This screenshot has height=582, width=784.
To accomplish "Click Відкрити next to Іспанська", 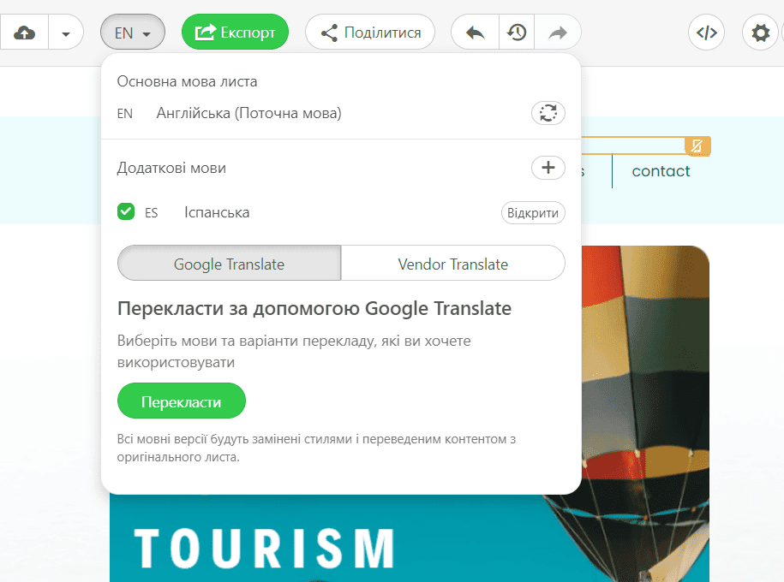I will pos(533,212).
